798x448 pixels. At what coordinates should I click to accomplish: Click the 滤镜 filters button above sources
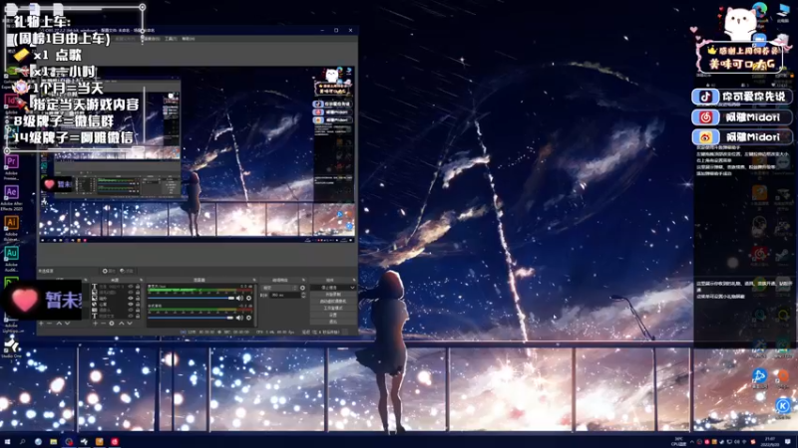pos(127,271)
